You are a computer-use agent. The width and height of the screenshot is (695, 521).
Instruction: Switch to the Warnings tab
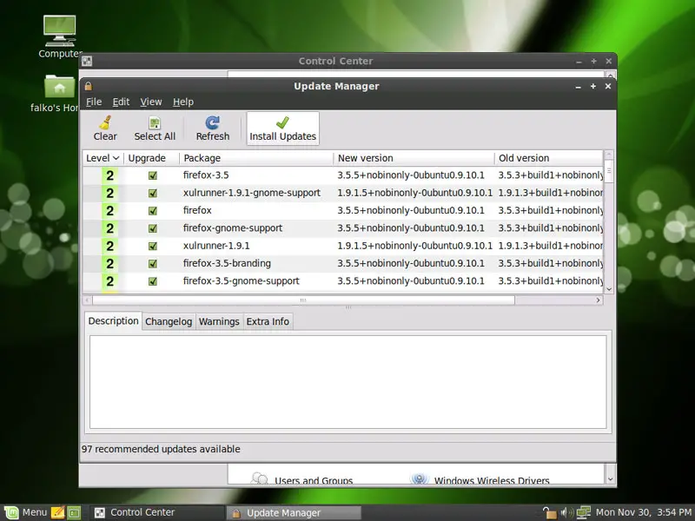(219, 321)
